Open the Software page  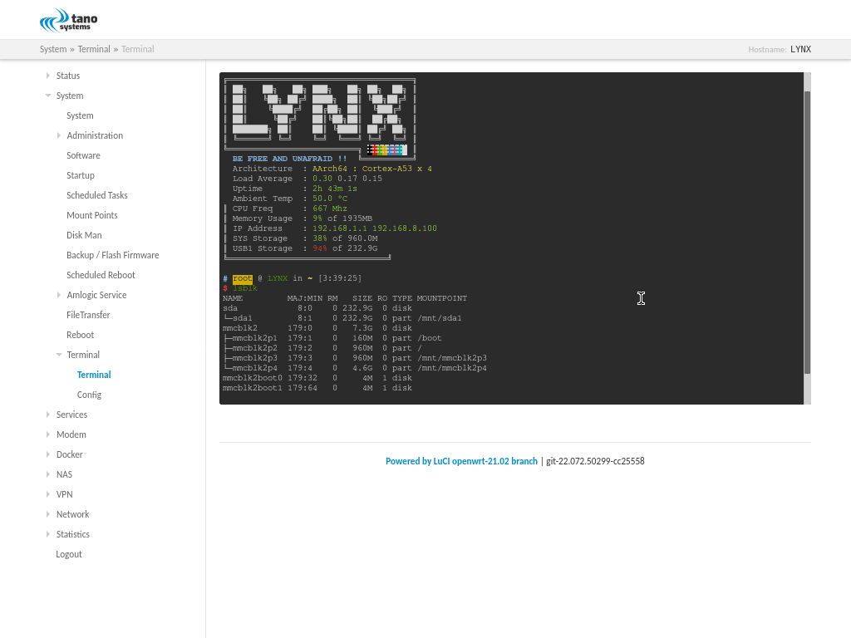click(83, 155)
